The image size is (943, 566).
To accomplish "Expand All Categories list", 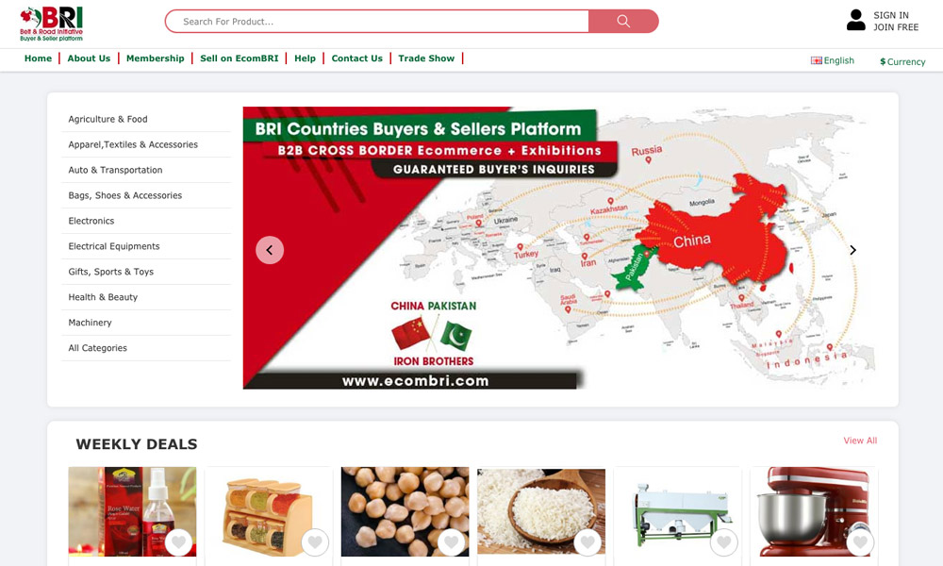I will click(97, 348).
